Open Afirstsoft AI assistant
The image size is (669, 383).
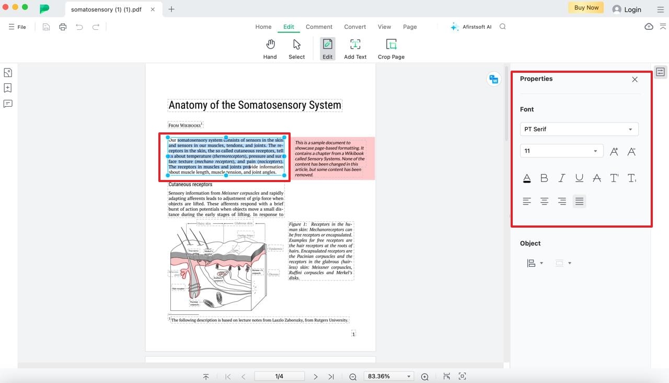471,27
